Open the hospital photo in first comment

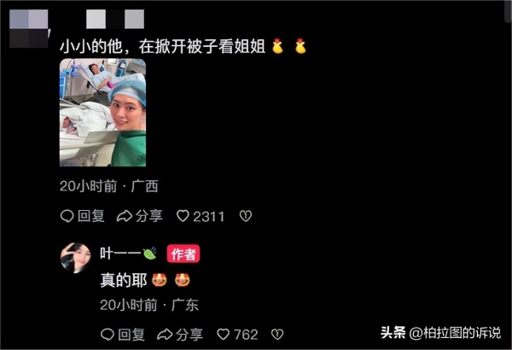[102, 113]
